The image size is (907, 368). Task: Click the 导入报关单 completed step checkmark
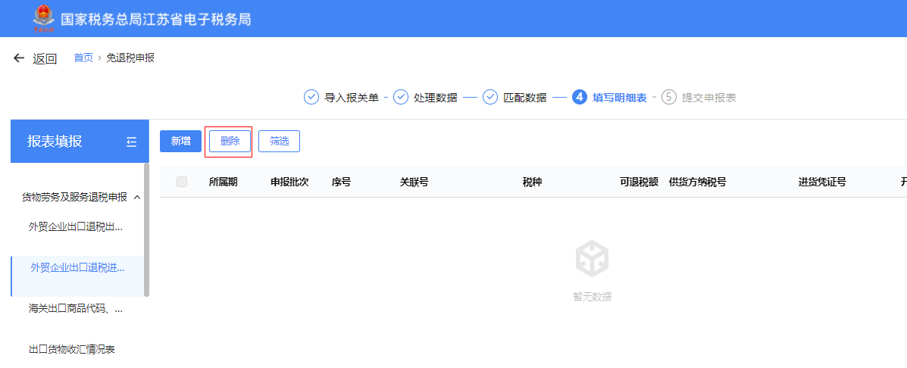pos(311,97)
